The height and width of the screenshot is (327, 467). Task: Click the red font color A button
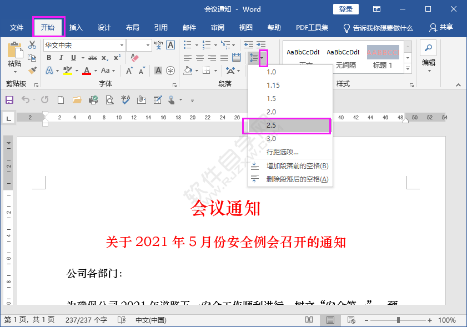pyautogui.click(x=87, y=71)
